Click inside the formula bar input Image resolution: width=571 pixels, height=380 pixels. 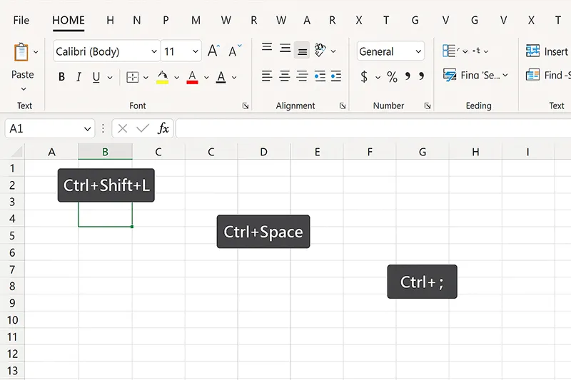pyautogui.click(x=373, y=128)
